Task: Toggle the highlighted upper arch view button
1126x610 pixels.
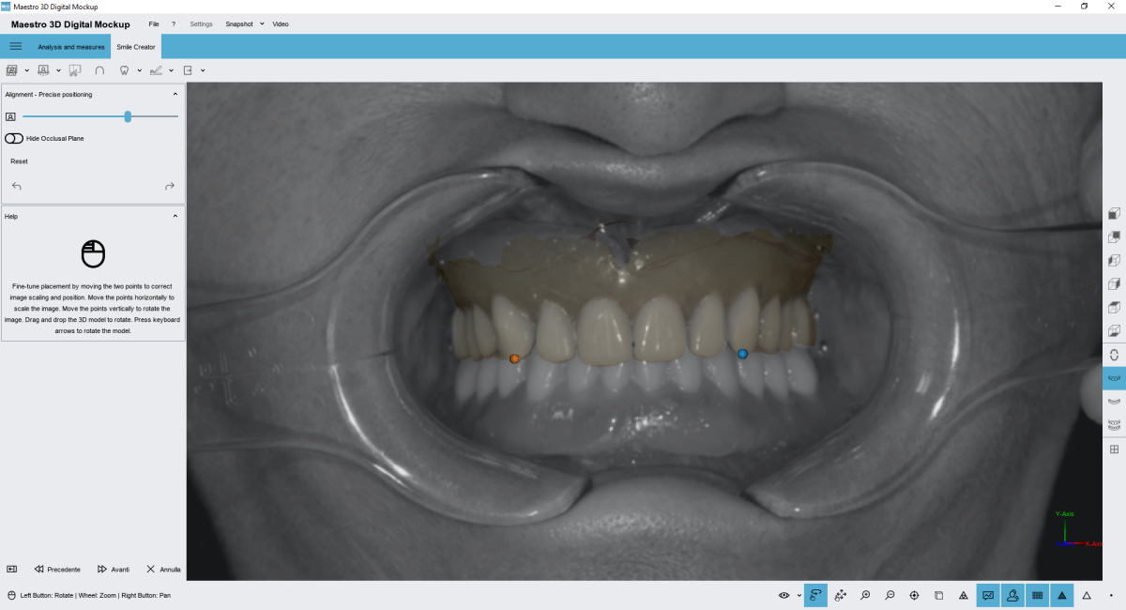Action: (1114, 378)
